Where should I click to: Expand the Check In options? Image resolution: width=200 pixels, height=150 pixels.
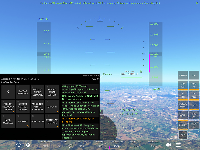(x=52, y=107)
